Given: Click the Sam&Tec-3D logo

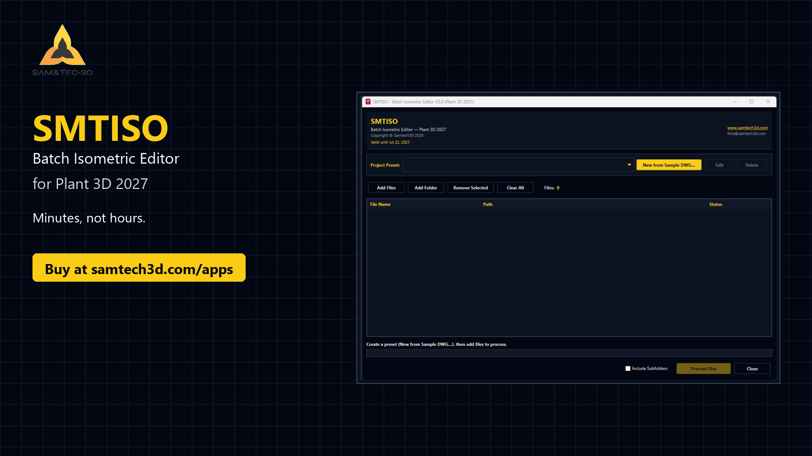Looking at the screenshot, I should click(x=62, y=50).
